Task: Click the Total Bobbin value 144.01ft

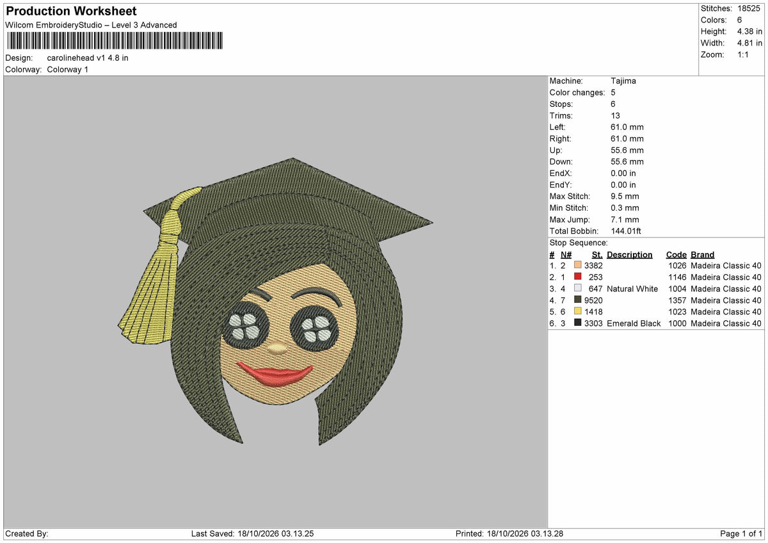Action: point(626,231)
